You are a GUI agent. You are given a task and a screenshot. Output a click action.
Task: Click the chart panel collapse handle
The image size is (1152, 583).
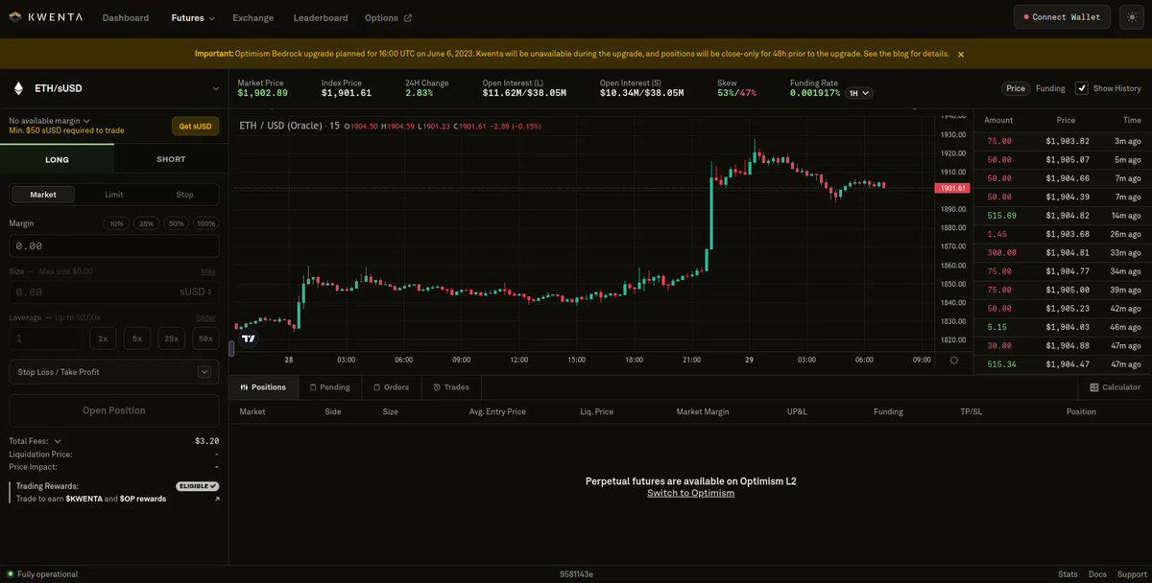point(231,349)
